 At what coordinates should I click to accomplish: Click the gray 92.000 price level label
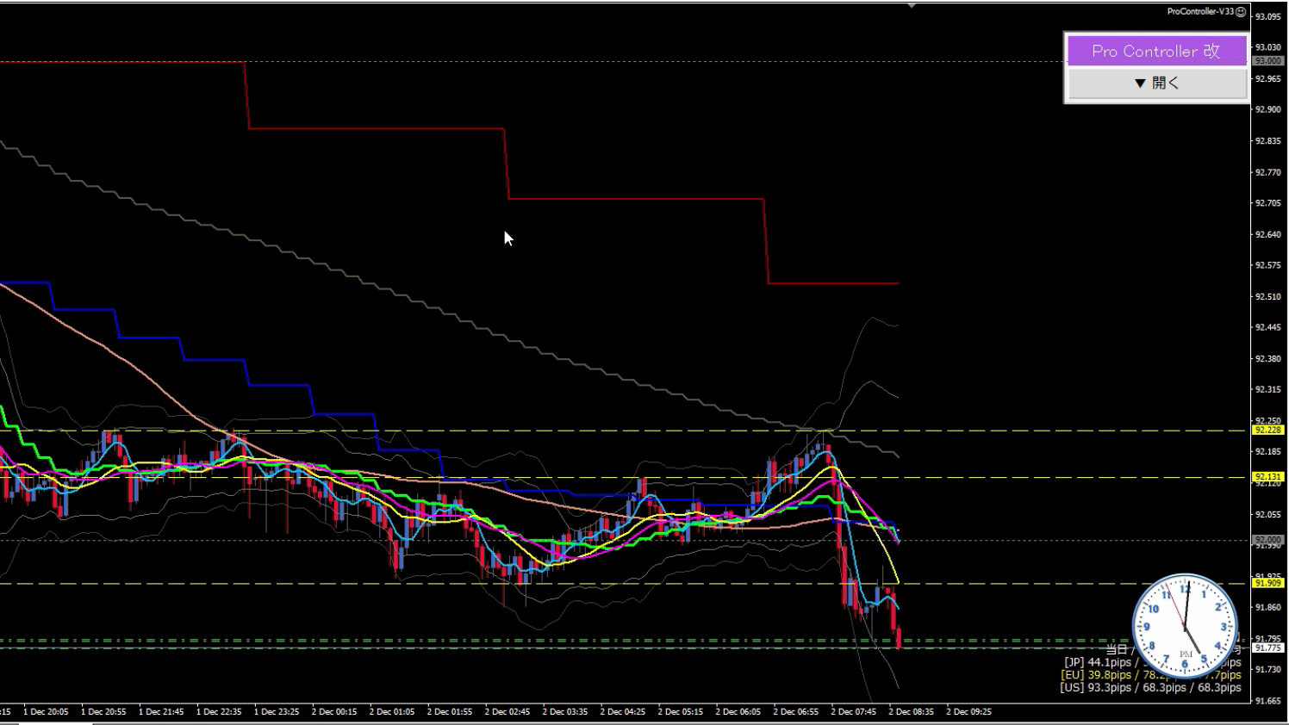[1268, 540]
